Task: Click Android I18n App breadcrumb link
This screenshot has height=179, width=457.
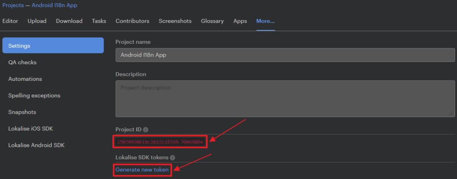Action: click(54, 5)
